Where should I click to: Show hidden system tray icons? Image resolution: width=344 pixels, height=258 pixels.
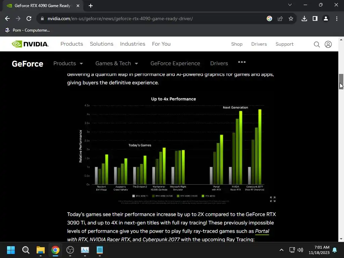coord(282,250)
